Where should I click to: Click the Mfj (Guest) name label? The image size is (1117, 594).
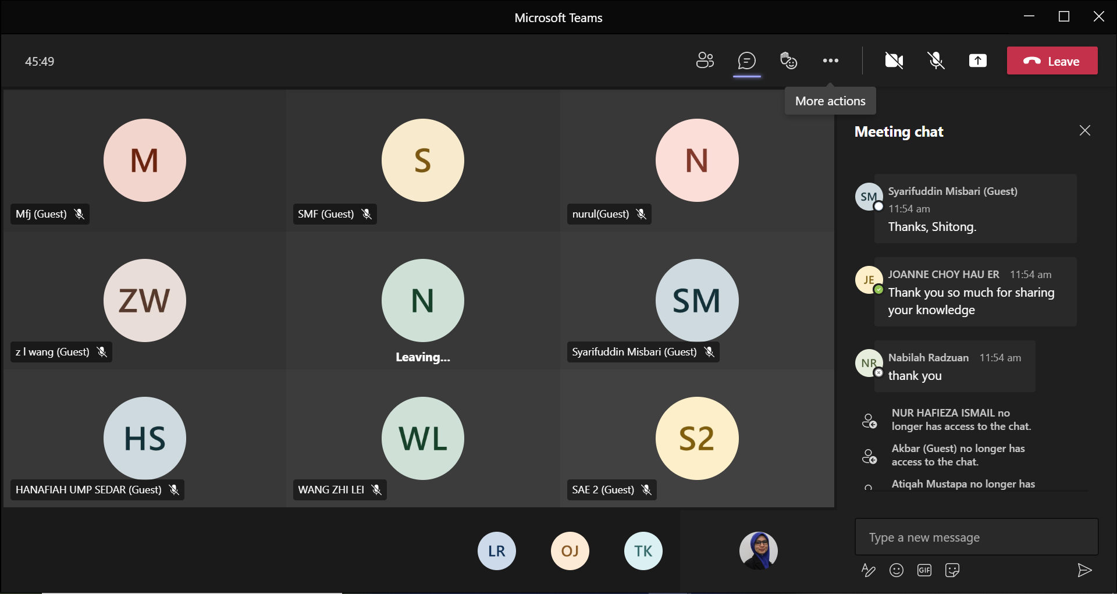tap(41, 214)
